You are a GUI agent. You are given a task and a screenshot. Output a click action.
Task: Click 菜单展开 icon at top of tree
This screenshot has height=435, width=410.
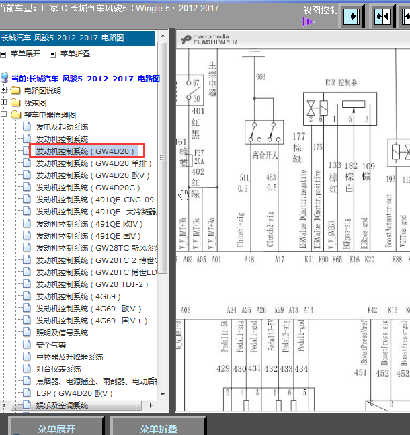click(x=3, y=54)
